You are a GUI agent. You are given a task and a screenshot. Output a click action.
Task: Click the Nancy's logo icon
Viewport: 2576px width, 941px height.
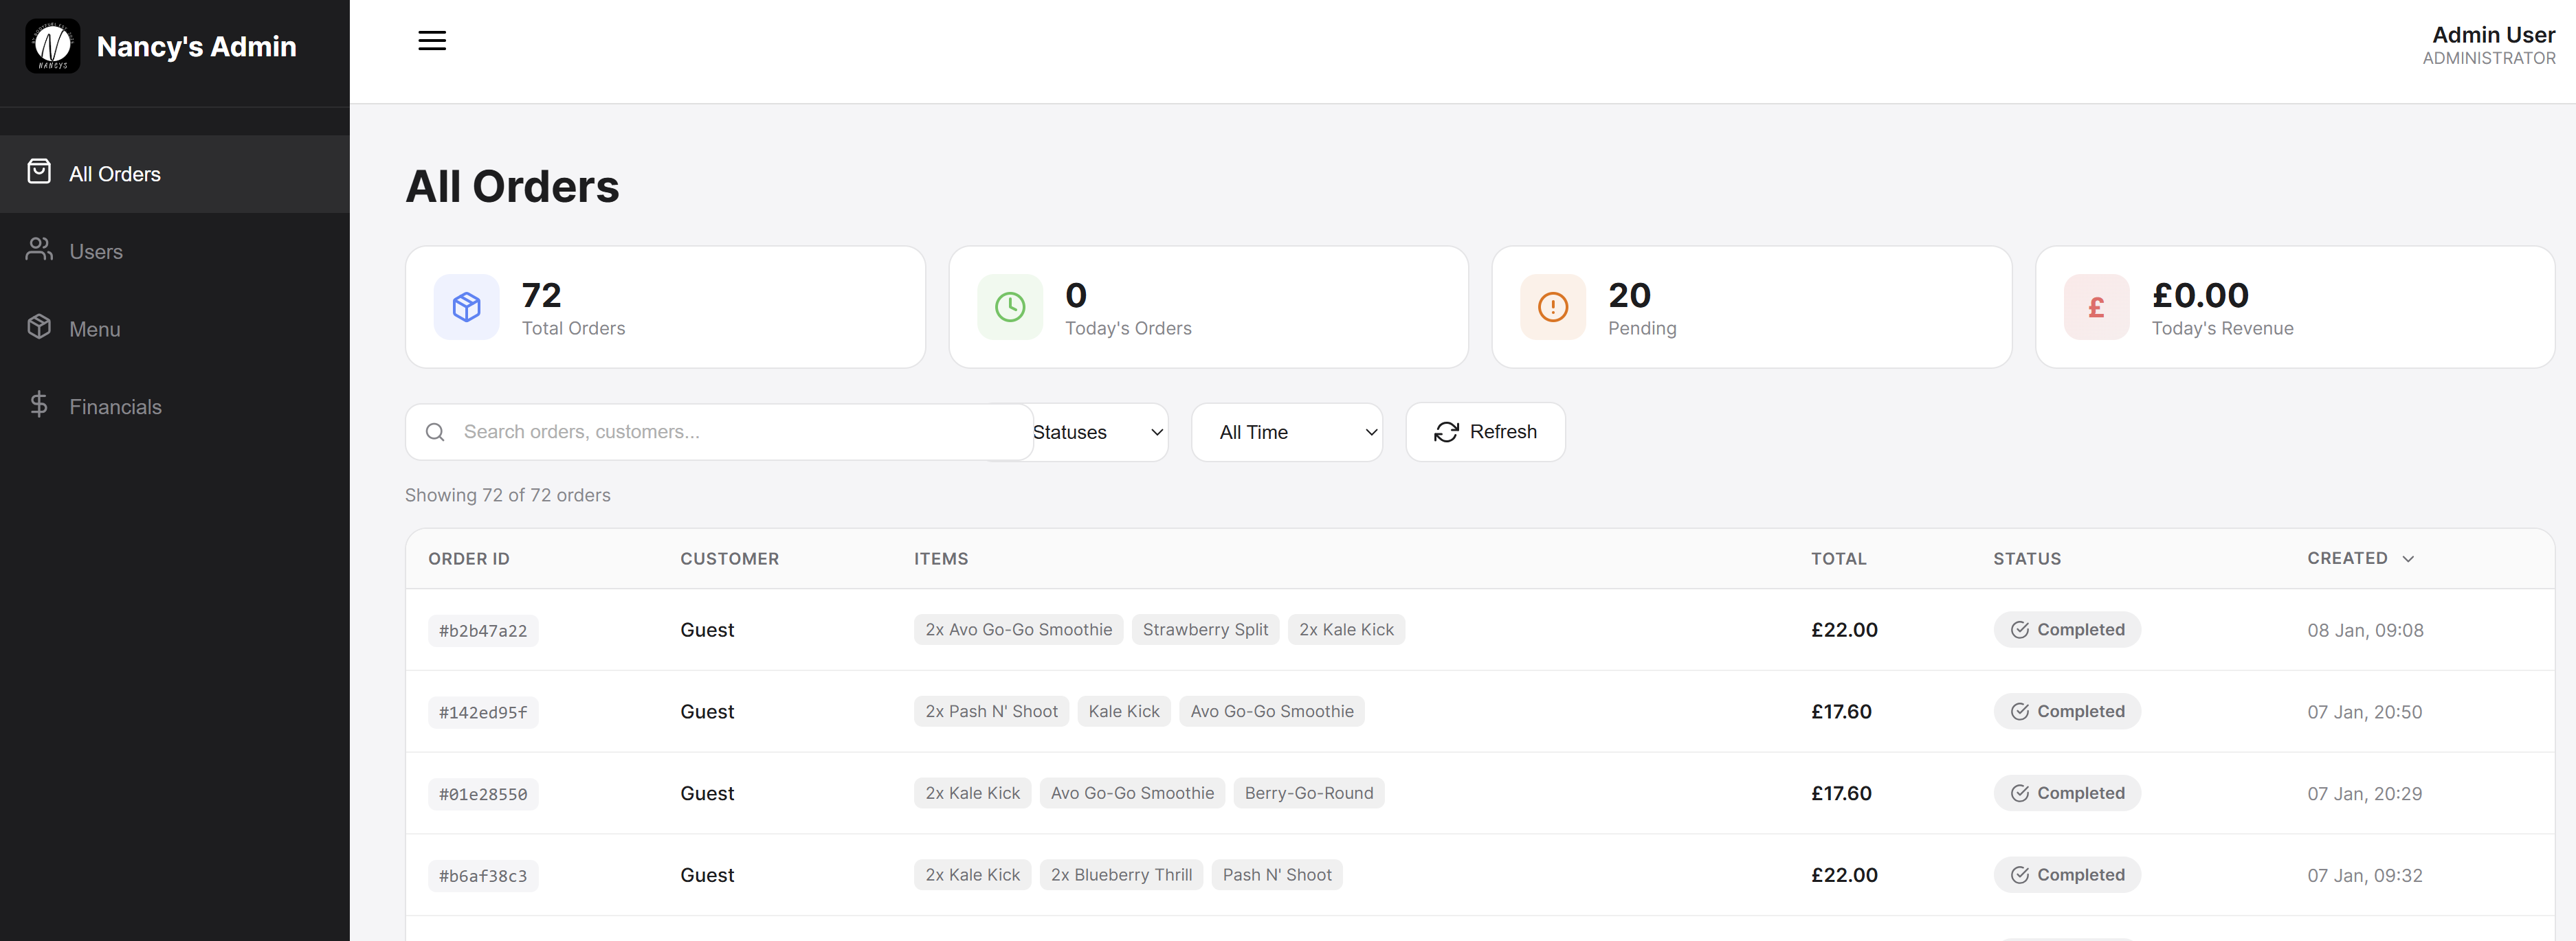[52, 46]
